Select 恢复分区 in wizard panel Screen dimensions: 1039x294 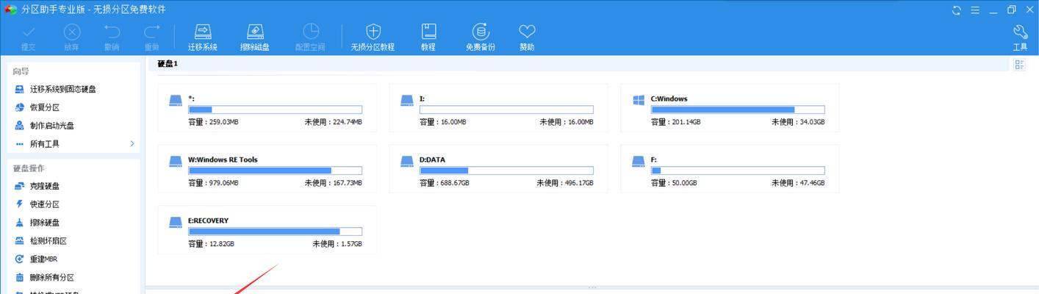pyautogui.click(x=45, y=107)
